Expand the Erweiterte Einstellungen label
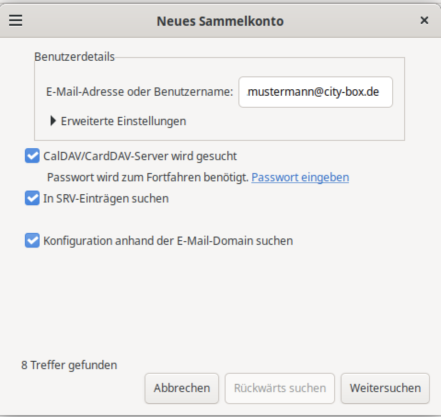This screenshot has height=417, width=441. coord(123,121)
